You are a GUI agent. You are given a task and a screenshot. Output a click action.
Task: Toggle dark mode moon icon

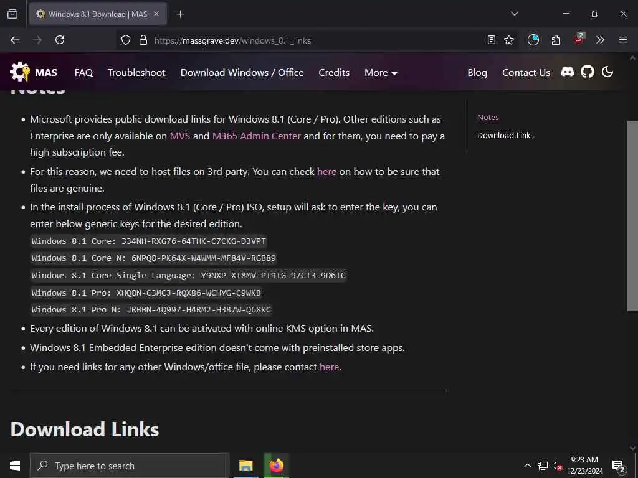pyautogui.click(x=607, y=72)
